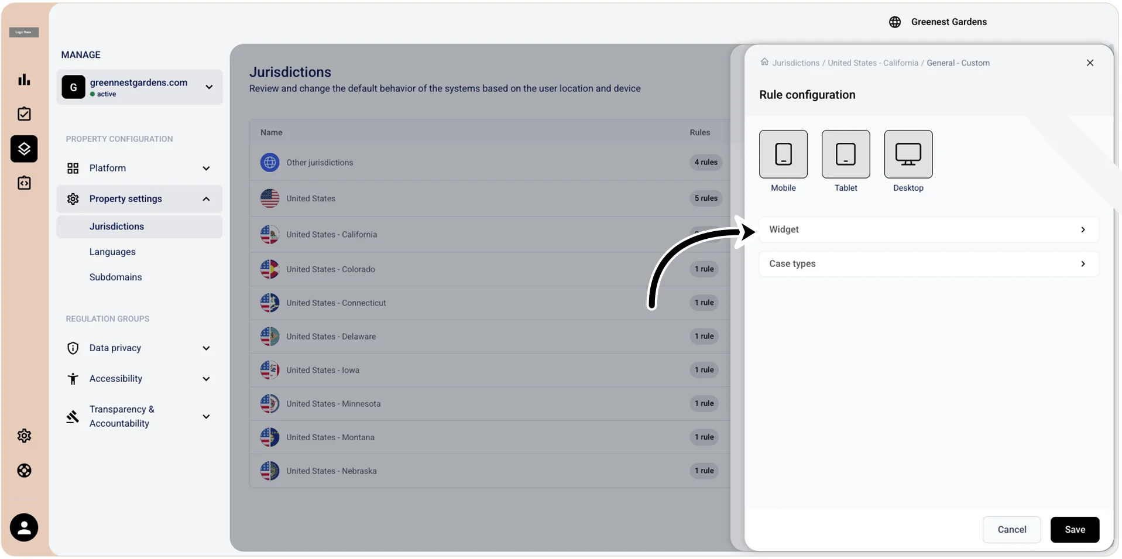Click the globe icon beside Greenest Gardens
This screenshot has height=559, width=1122.
point(895,22)
